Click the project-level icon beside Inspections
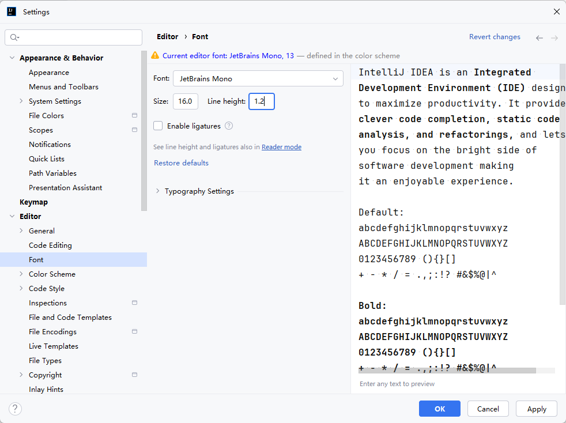 point(135,303)
